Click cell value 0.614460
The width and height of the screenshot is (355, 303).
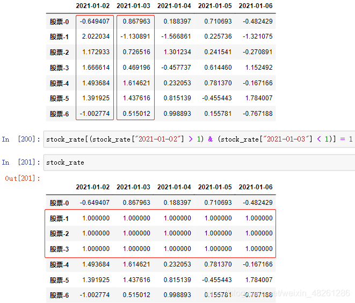click(x=218, y=68)
